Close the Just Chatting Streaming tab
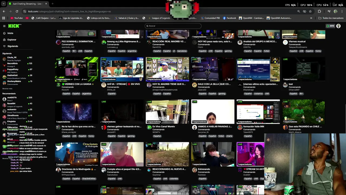 [46, 4]
